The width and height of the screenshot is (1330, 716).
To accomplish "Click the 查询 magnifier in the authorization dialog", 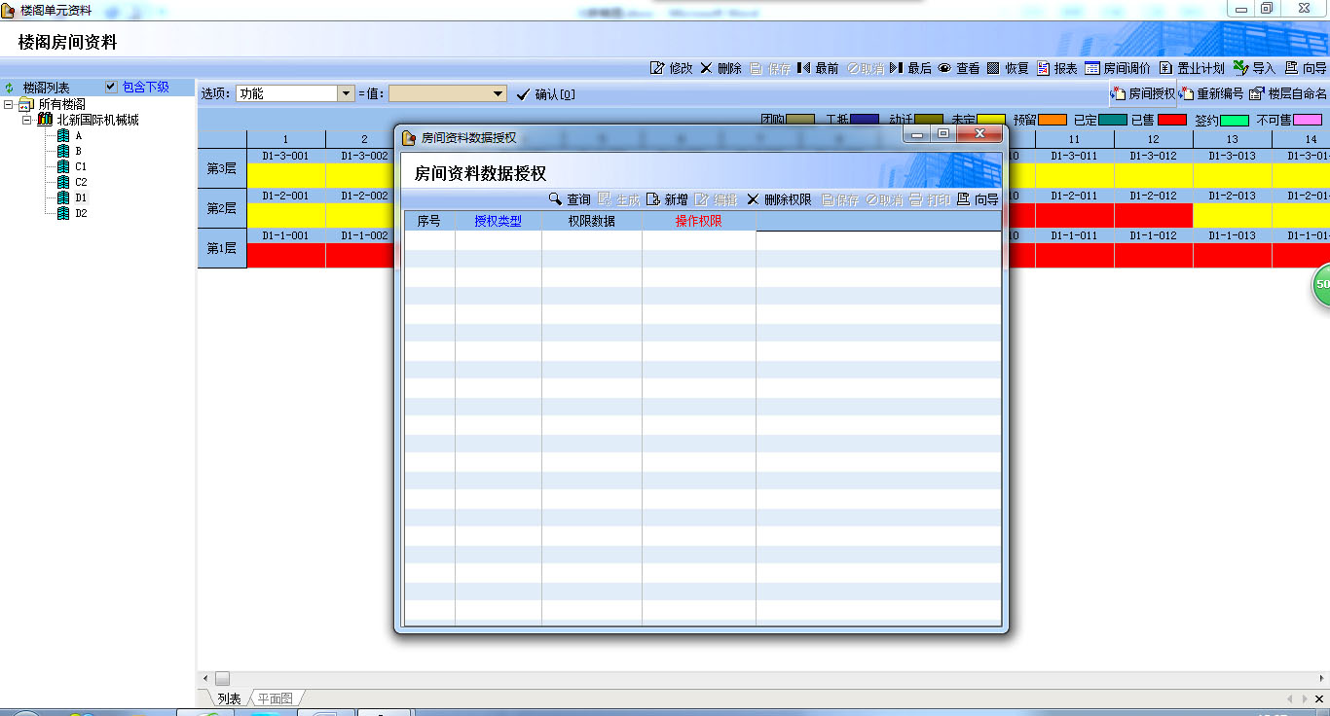I will [x=555, y=199].
